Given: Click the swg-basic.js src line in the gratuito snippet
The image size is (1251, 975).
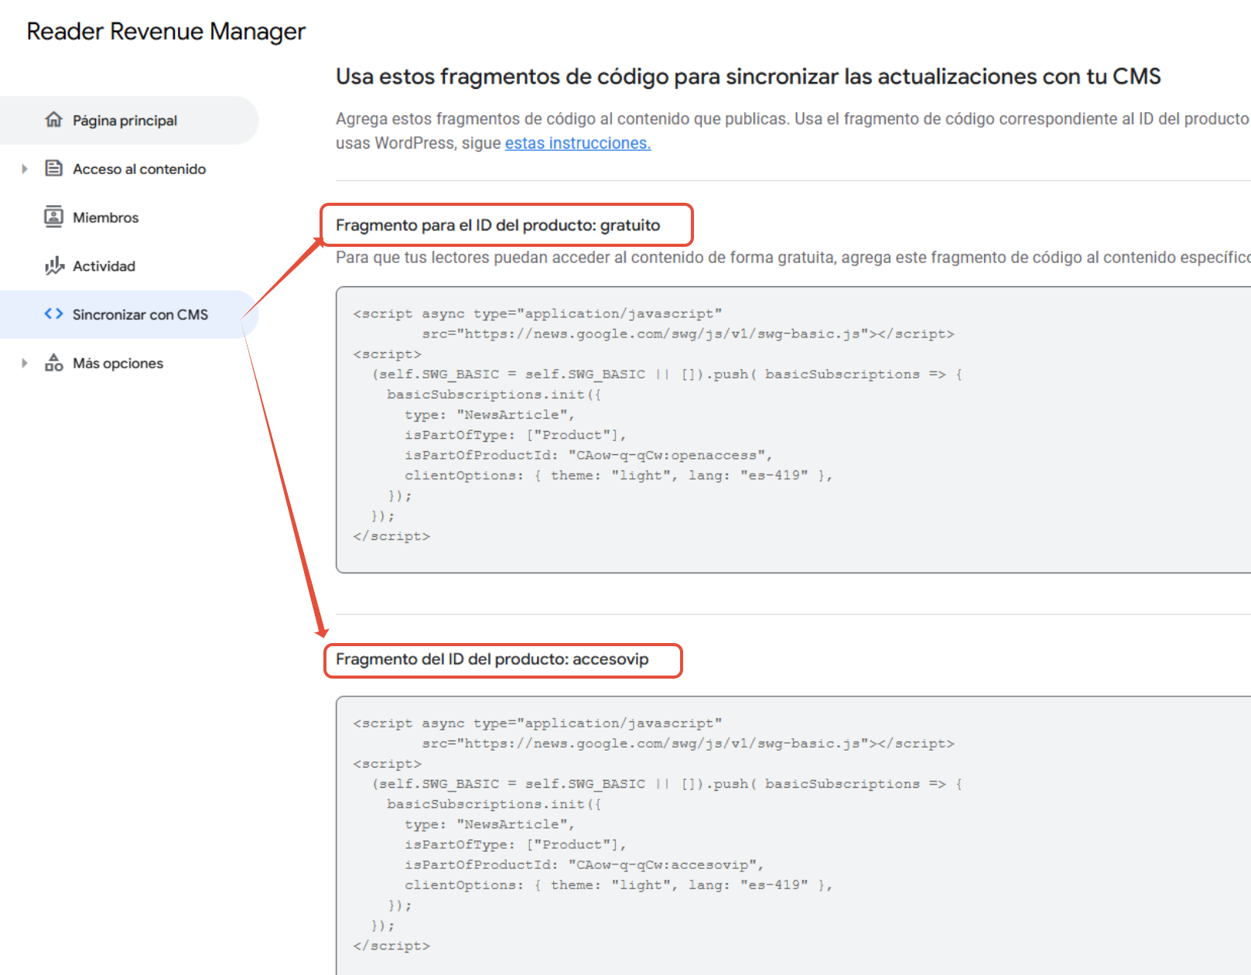Looking at the screenshot, I should (x=689, y=334).
